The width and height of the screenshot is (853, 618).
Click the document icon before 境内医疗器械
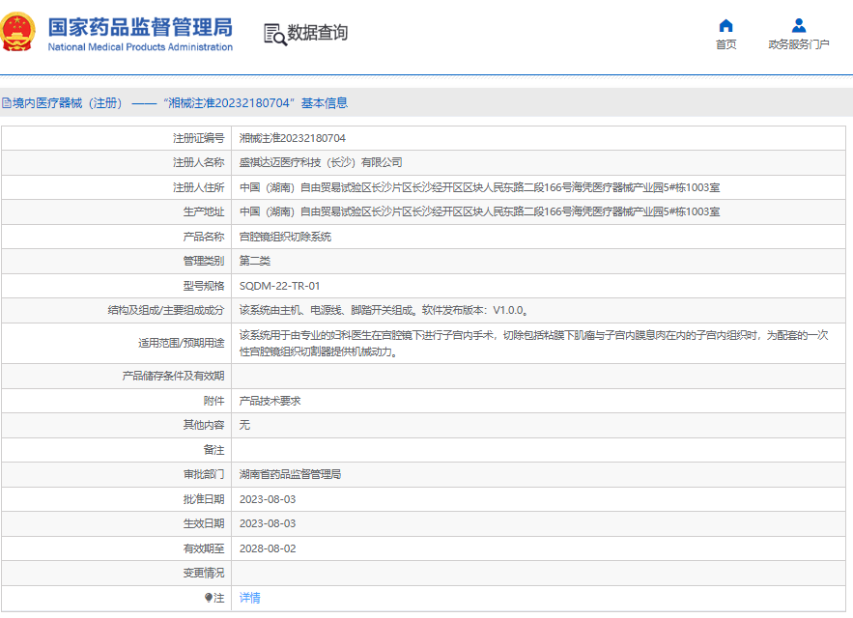pos(6,102)
